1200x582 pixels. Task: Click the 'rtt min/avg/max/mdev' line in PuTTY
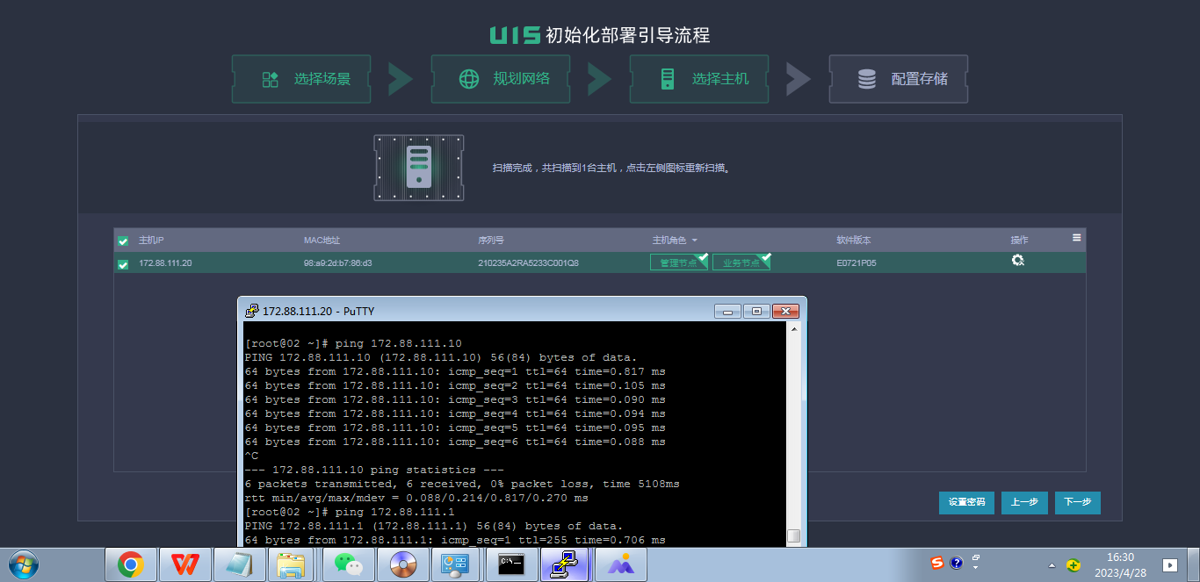click(416, 498)
